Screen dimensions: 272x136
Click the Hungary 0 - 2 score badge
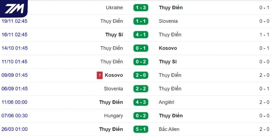click(141, 116)
